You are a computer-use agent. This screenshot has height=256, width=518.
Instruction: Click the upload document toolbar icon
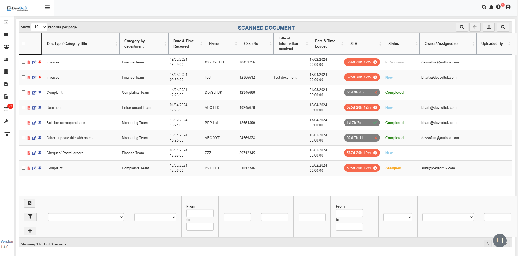pyautogui.click(x=489, y=27)
